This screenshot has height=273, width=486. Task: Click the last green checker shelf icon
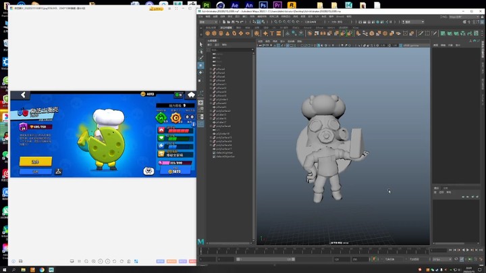[x=476, y=33]
